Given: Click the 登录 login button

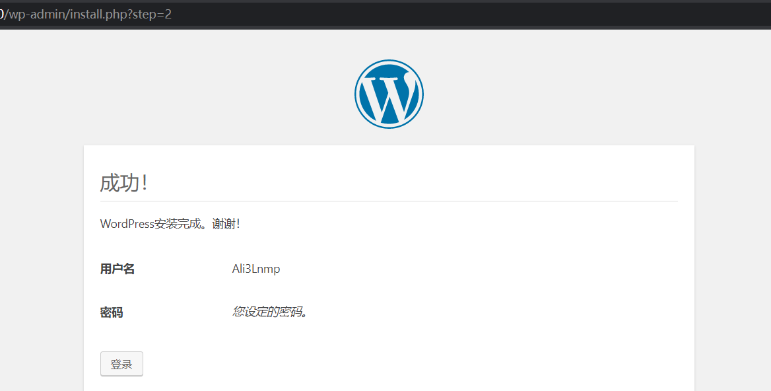Looking at the screenshot, I should [121, 364].
